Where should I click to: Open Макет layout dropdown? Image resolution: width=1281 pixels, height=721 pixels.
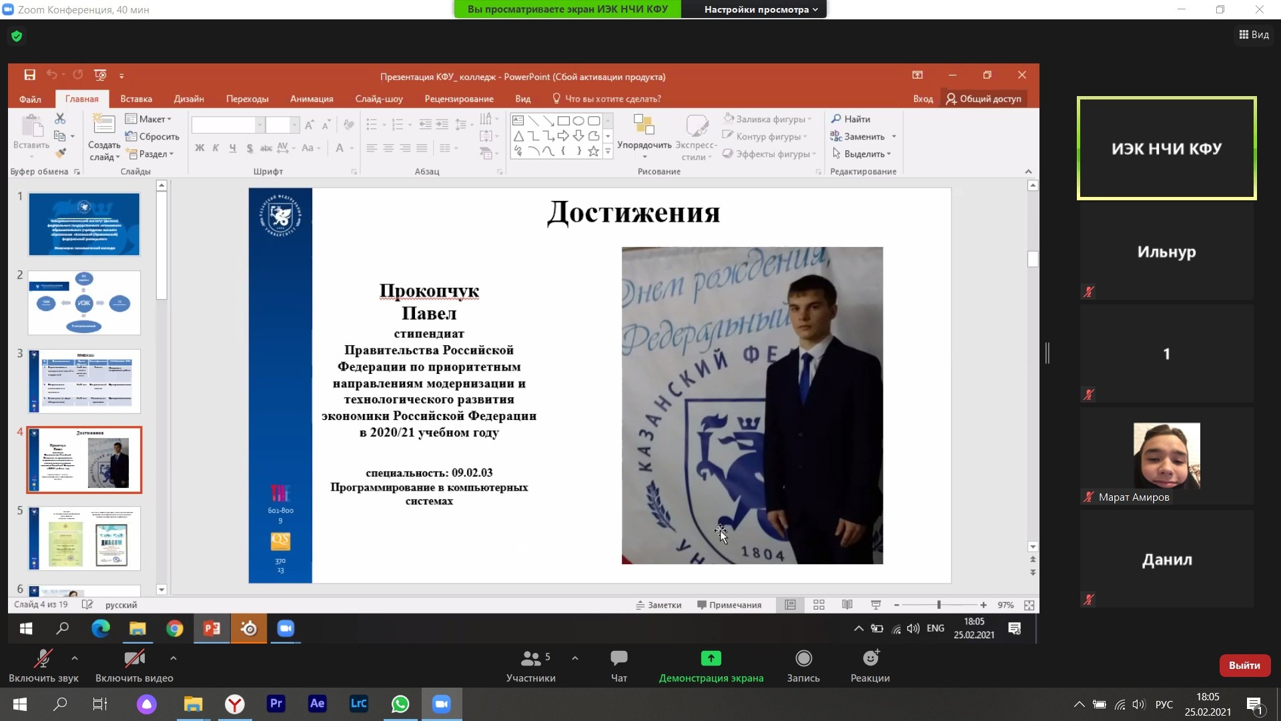pyautogui.click(x=149, y=119)
